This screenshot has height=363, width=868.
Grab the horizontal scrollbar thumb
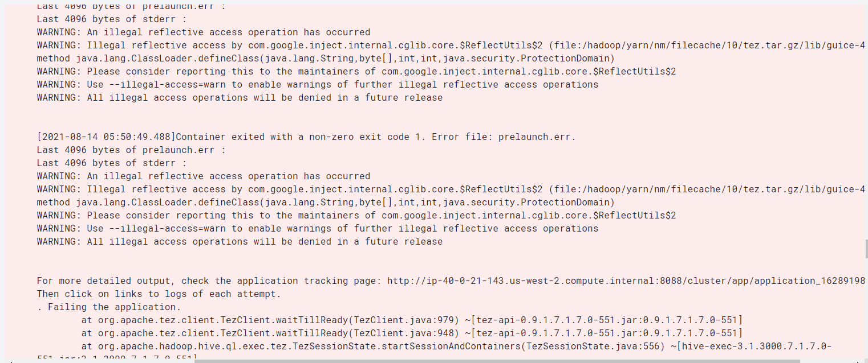[496, 361]
